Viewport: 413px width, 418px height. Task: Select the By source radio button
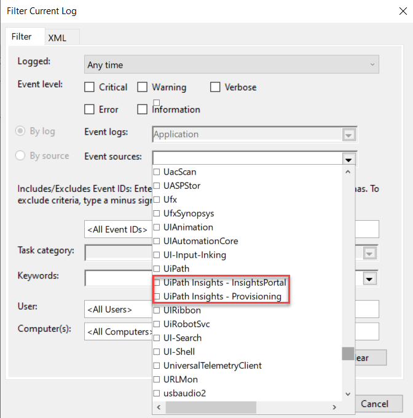tap(20, 156)
